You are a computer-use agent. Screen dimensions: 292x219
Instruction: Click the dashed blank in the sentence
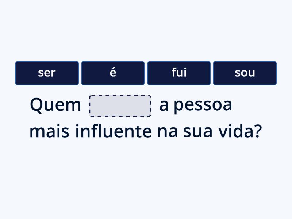coord(120,105)
